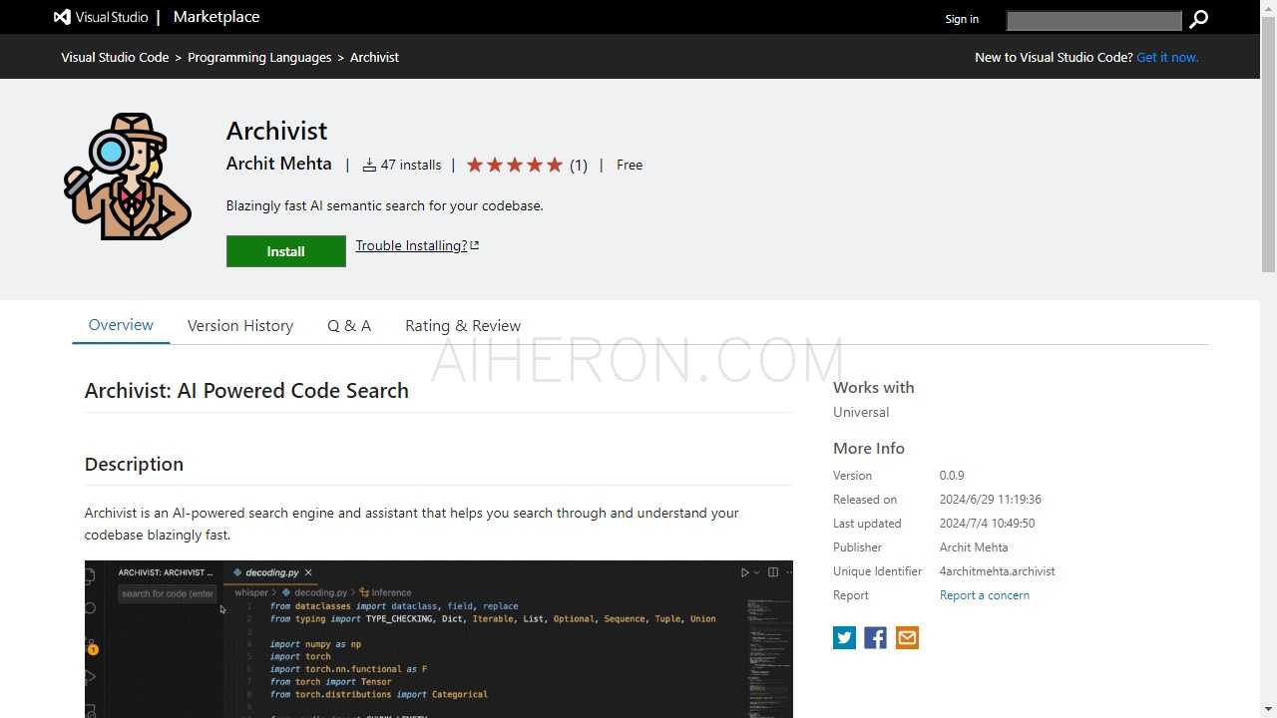Screen dimensions: 1277x718
Task: Share the extension via email icon
Action: click(x=907, y=638)
